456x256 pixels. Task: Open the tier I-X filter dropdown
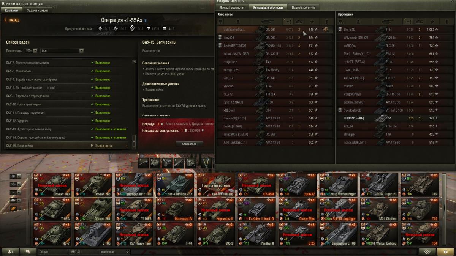coord(16,192)
